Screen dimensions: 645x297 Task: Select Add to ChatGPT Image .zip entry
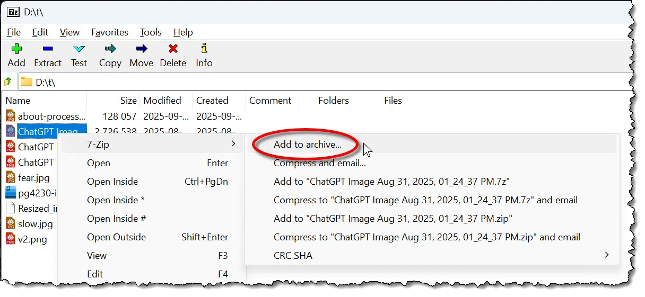click(393, 219)
